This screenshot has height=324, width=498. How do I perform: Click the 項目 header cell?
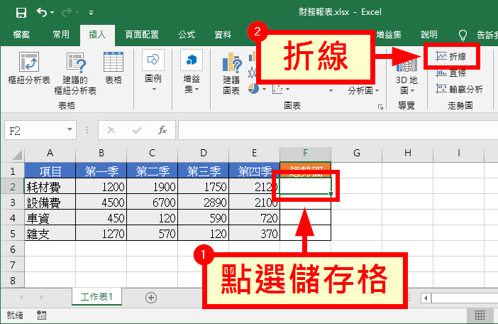[50, 171]
